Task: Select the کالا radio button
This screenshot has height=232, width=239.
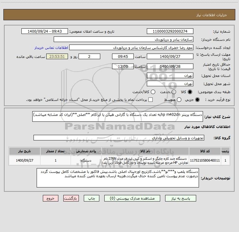Action: click(190, 92)
